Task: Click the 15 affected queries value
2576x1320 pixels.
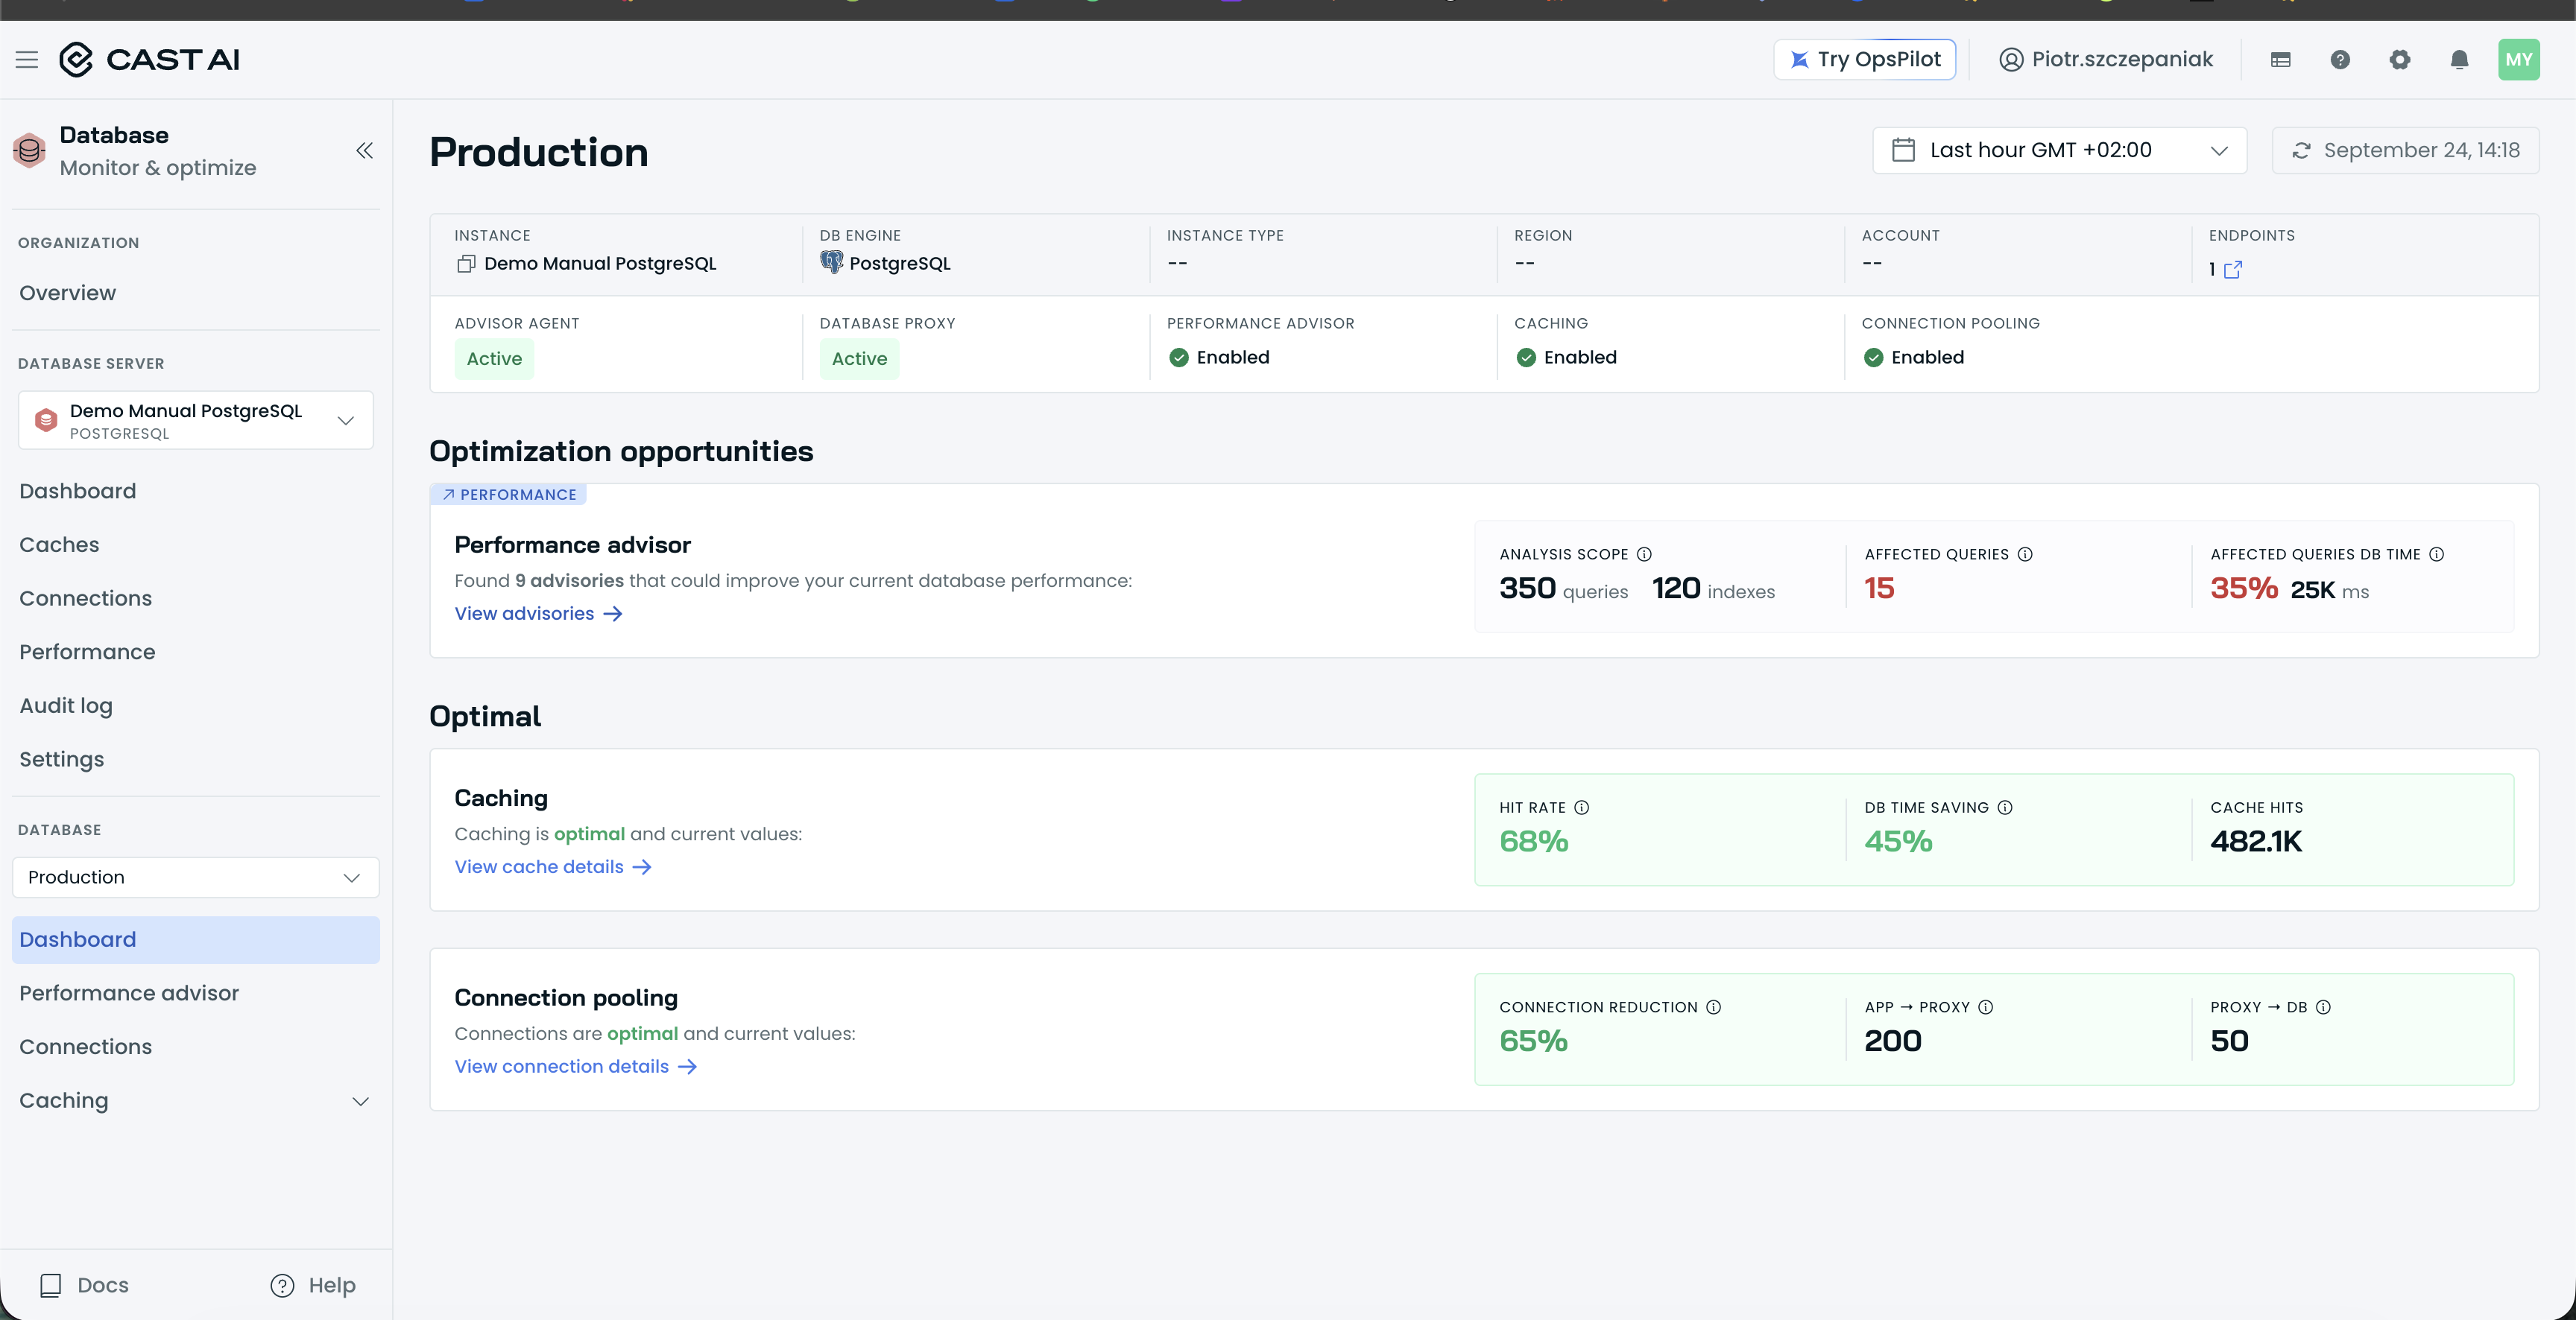Action: tap(1879, 588)
